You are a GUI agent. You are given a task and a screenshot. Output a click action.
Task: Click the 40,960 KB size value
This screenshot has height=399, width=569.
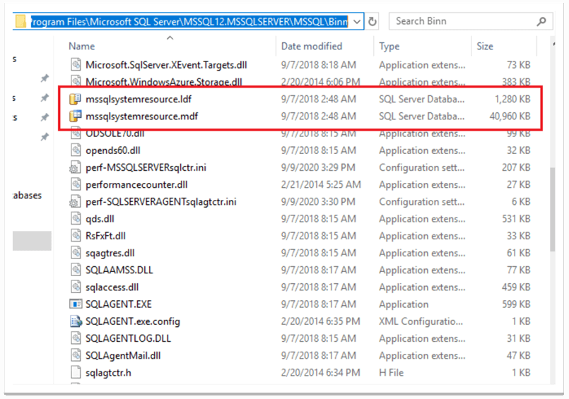point(510,116)
